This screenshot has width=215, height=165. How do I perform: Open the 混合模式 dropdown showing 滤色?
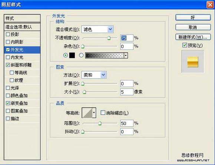[x=97, y=29]
